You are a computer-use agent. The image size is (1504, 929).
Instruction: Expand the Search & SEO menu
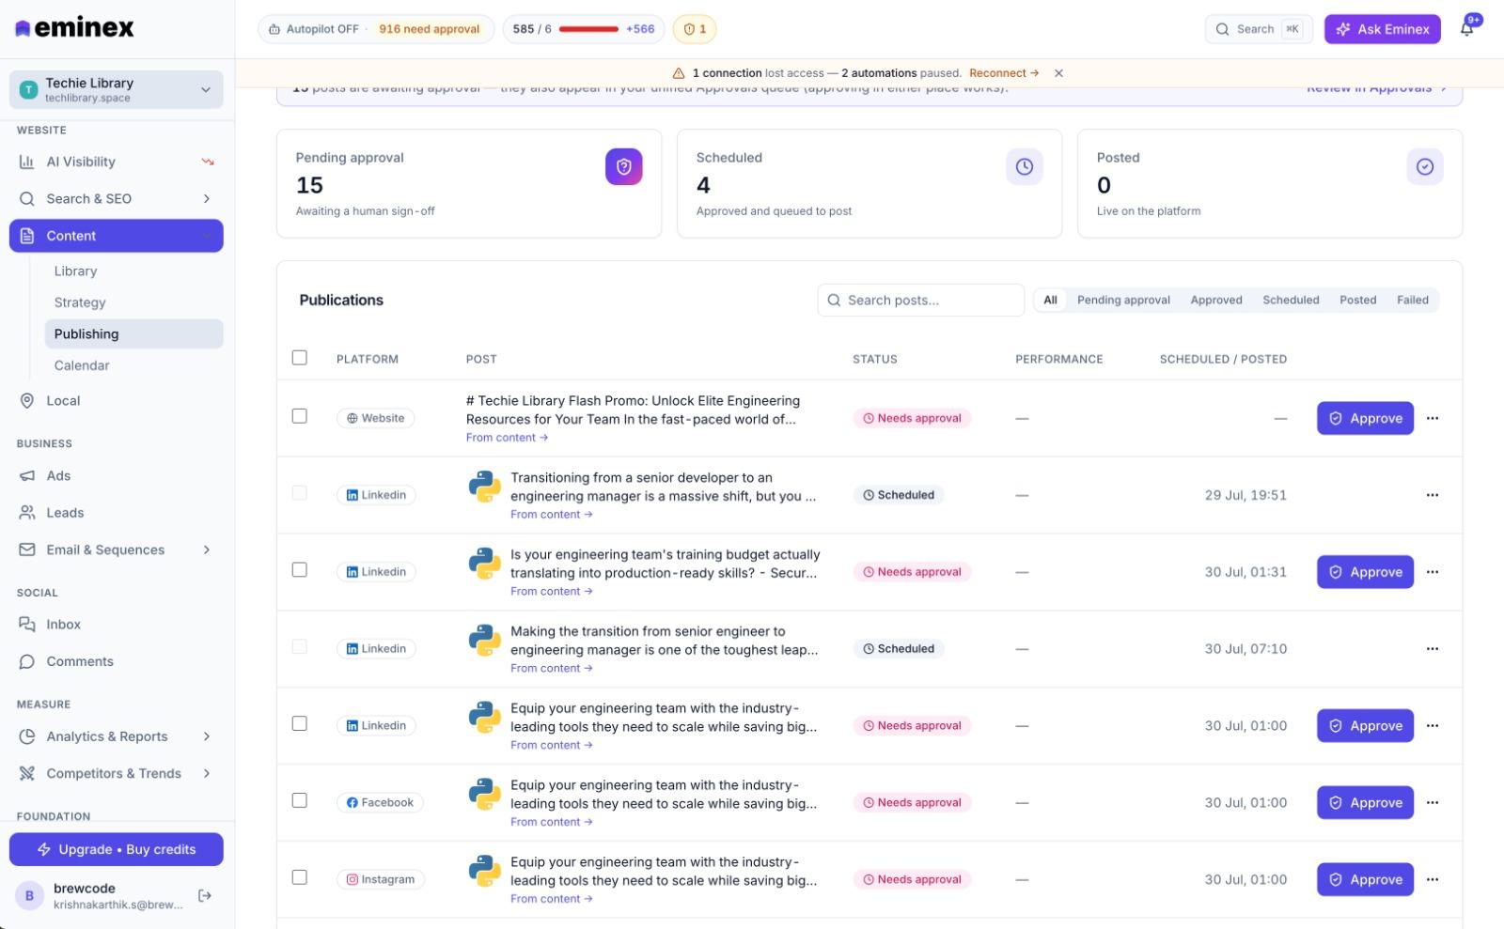click(207, 198)
